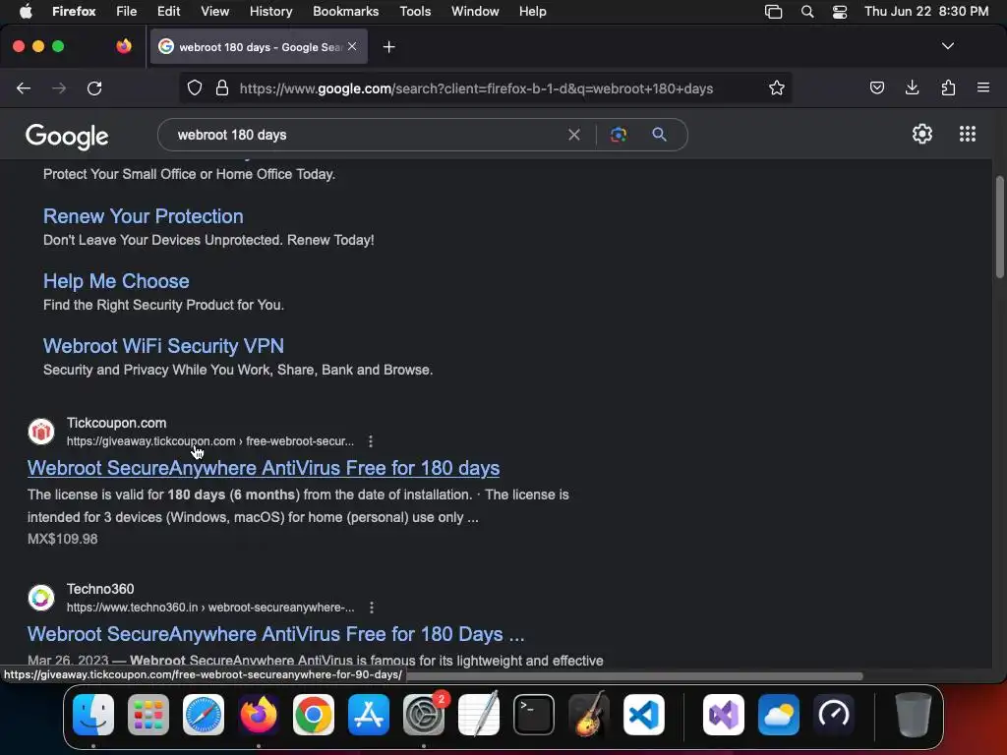Click the Stage Manager icon in menu bar
The image size is (1007, 755).
[x=773, y=12]
